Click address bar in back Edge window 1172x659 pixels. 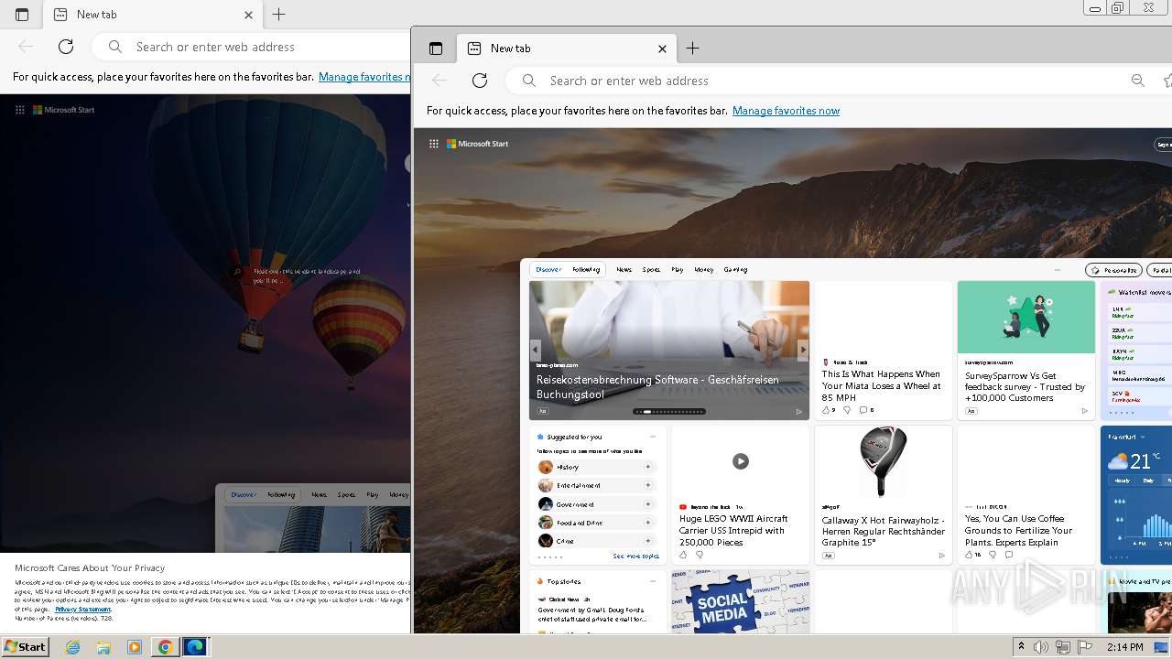pyautogui.click(x=252, y=47)
